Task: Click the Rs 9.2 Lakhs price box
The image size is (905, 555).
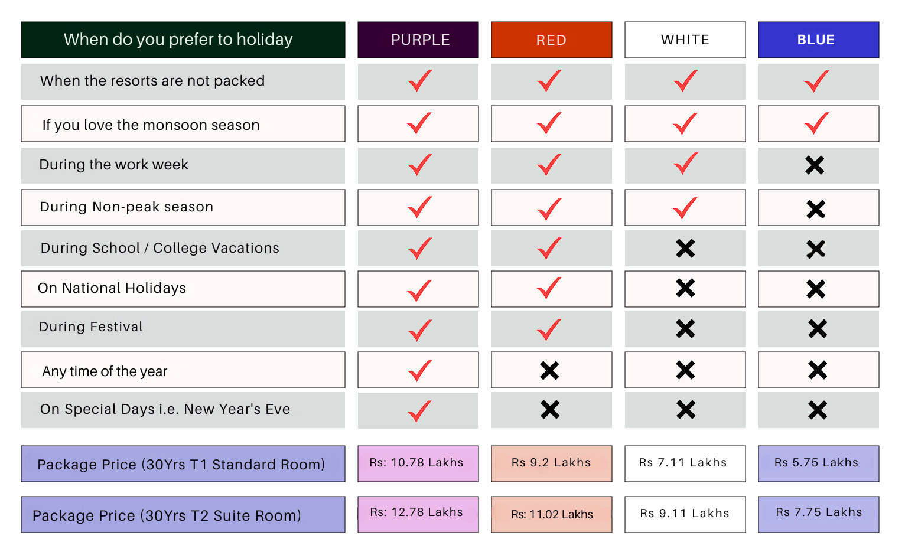Action: [551, 463]
